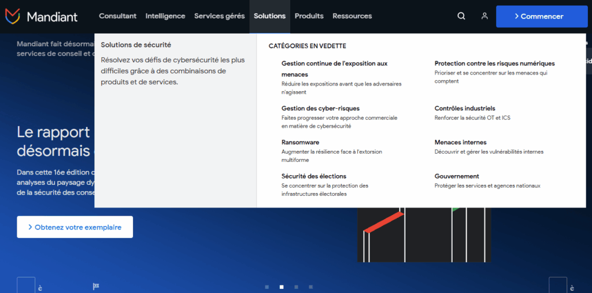
Task: Open Contrôles industriels link
Action: (465, 109)
